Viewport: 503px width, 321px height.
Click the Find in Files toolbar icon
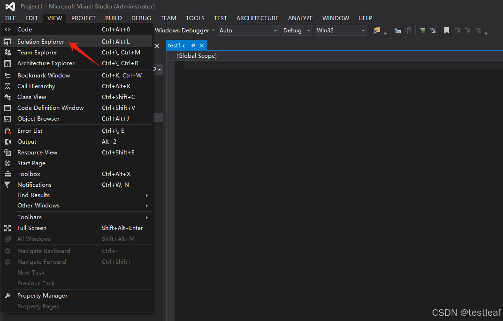(377, 30)
